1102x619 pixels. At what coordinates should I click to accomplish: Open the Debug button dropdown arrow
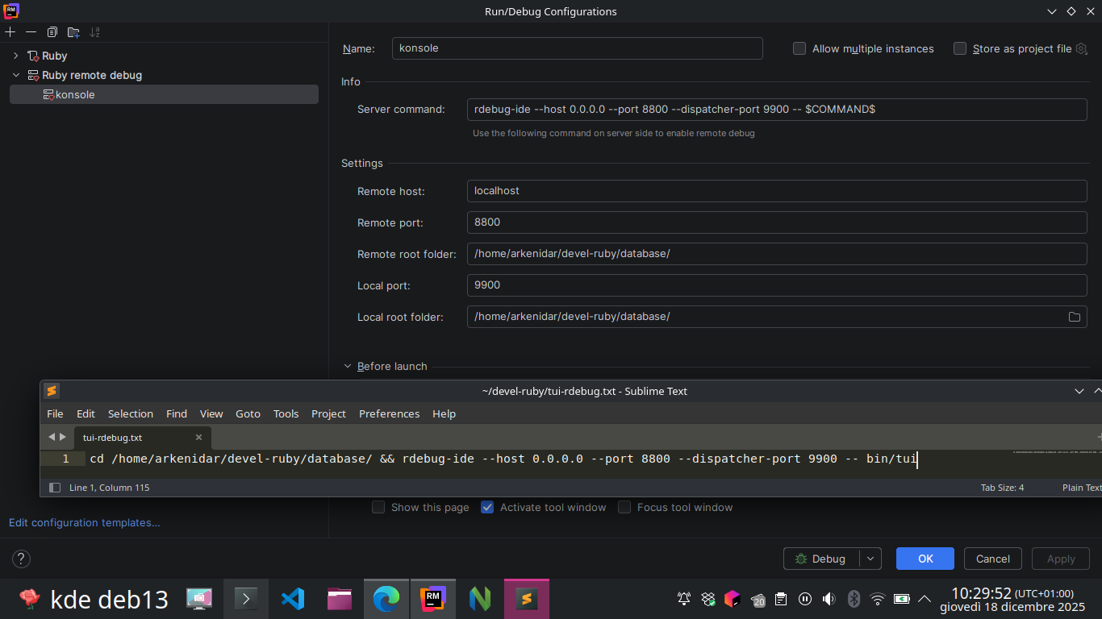(x=870, y=559)
